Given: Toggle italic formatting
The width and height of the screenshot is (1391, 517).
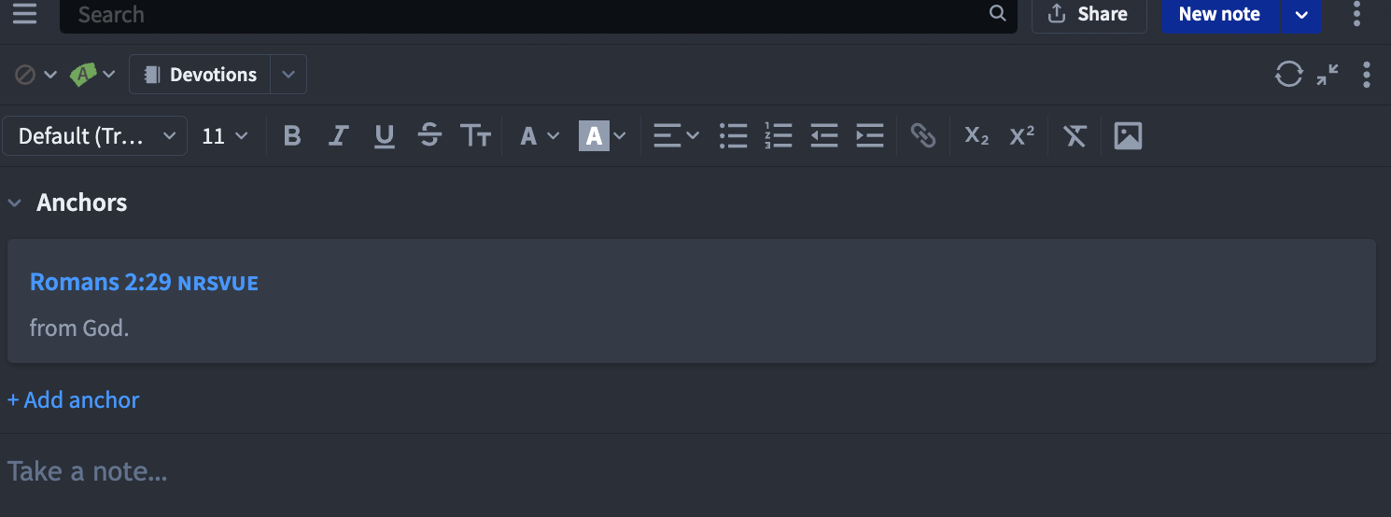Looking at the screenshot, I should click(x=338, y=136).
